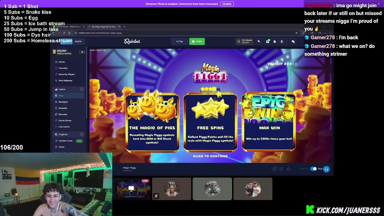
Task: Open the rewards gift icon with badge
Action: tap(268, 41)
